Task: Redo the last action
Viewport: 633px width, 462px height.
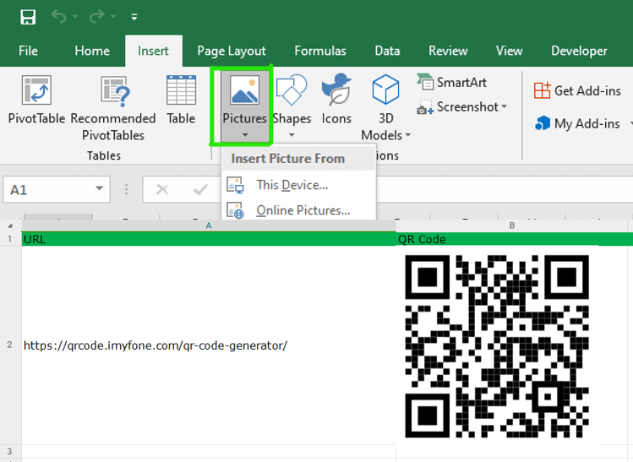Action: click(97, 17)
